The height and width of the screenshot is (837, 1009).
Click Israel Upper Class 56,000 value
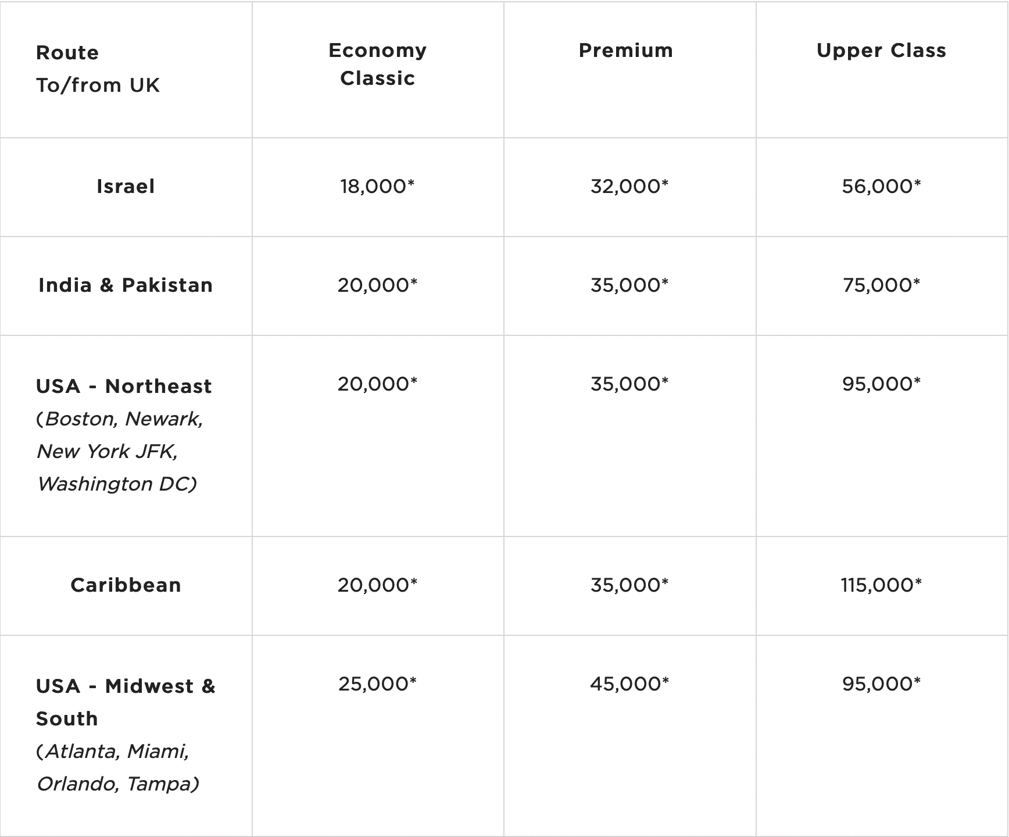click(x=881, y=187)
